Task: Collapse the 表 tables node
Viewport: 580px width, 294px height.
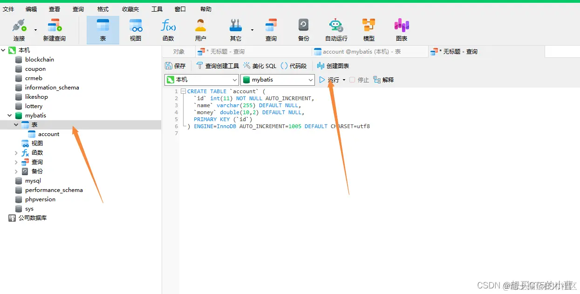Action: [x=16, y=124]
